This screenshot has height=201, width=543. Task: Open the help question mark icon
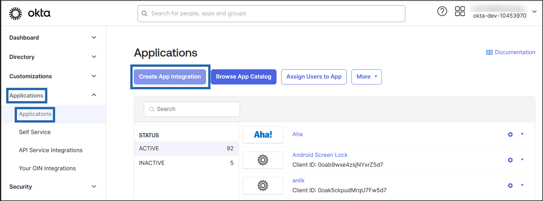[x=442, y=11]
